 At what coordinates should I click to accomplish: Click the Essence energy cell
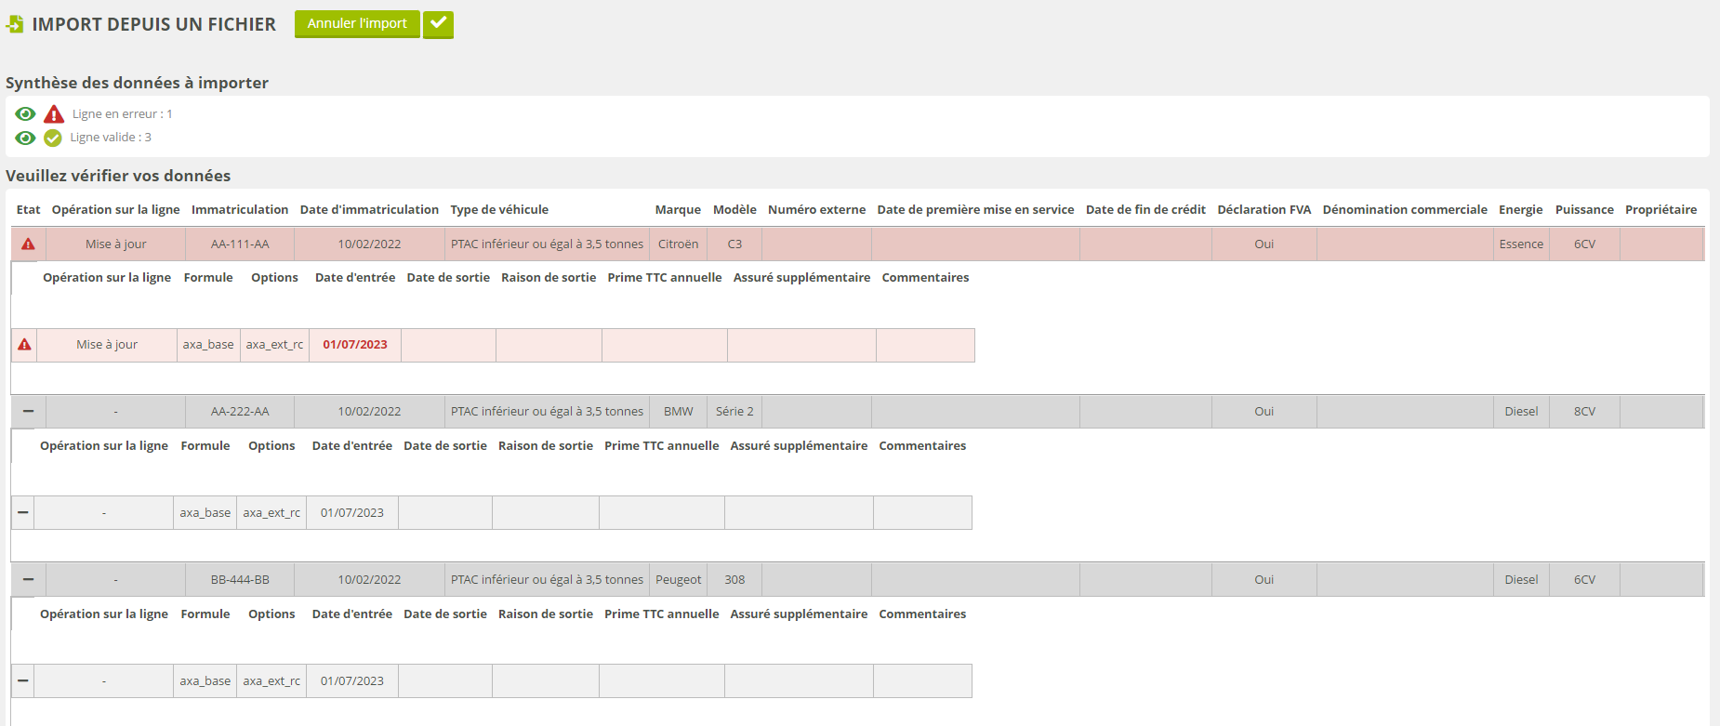click(1521, 244)
